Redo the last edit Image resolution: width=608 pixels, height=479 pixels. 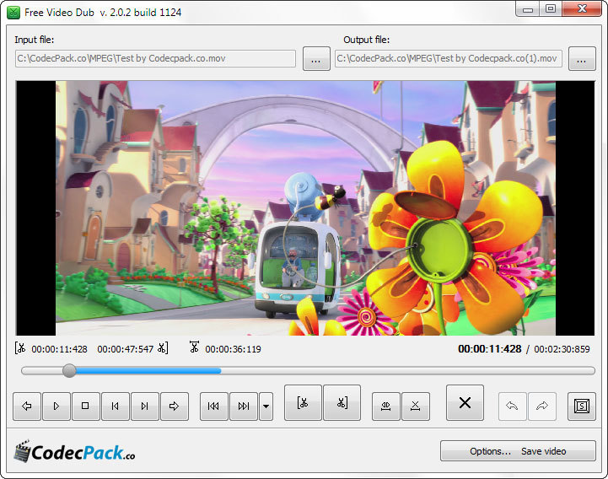pyautogui.click(x=542, y=406)
